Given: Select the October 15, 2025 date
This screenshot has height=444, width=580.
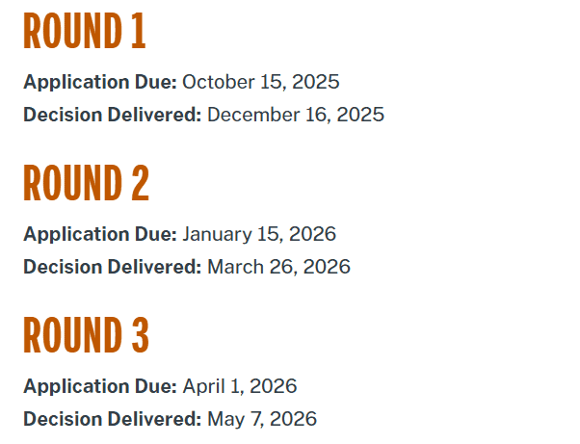Looking at the screenshot, I should (260, 82).
